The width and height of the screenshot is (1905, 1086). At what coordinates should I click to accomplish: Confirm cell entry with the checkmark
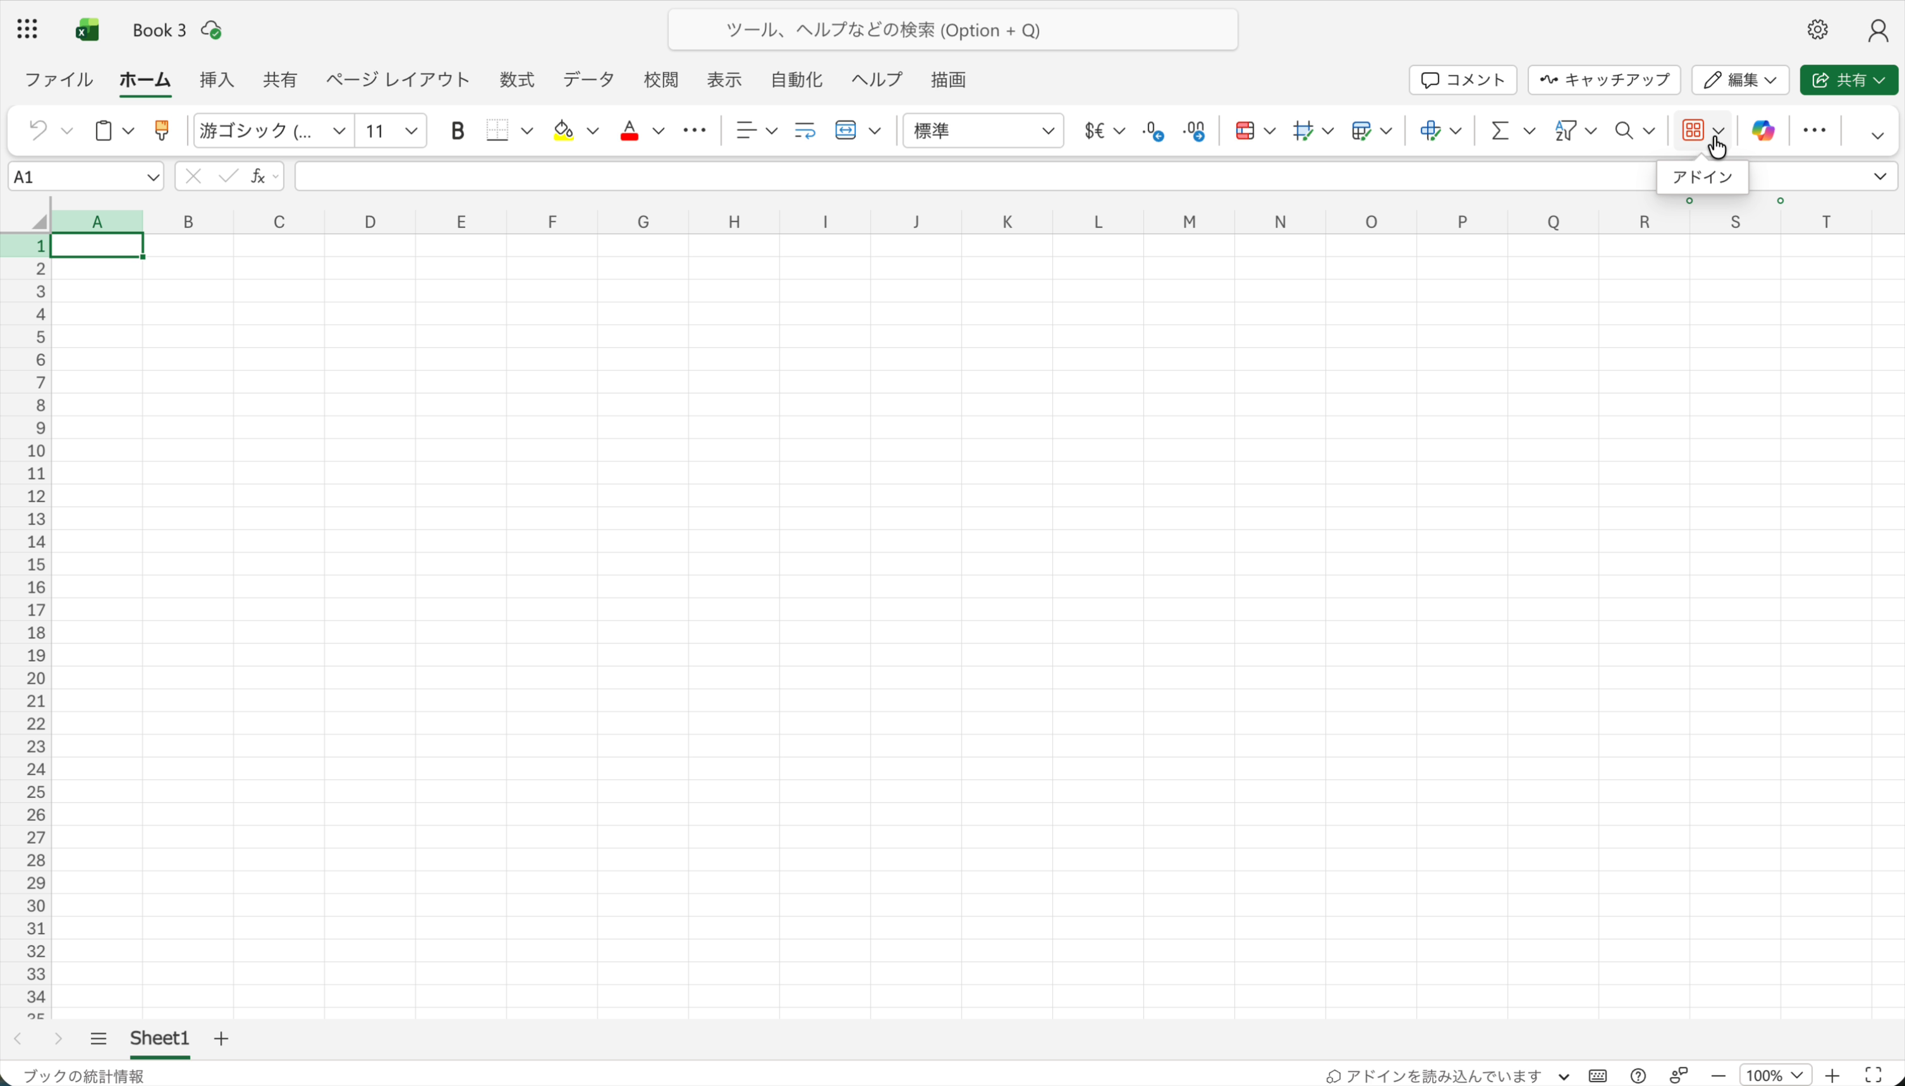228,176
